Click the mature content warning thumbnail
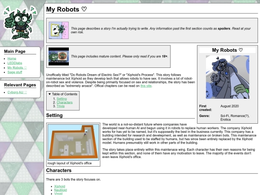The height and width of the screenshot is (195, 260). (x=59, y=56)
